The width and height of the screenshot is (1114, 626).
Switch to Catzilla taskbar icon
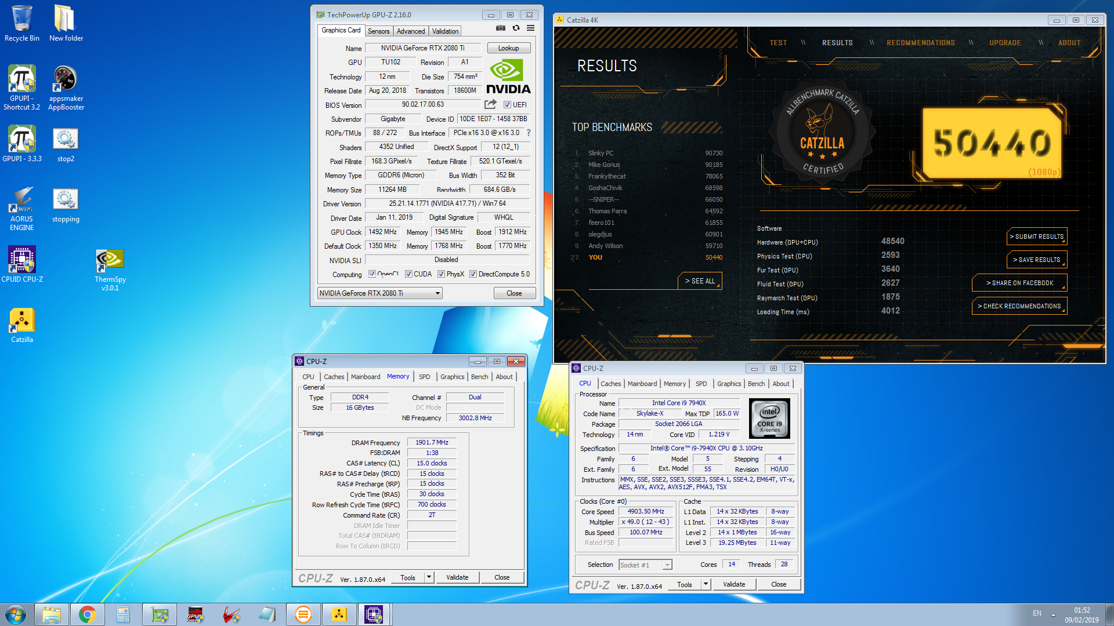click(x=339, y=614)
